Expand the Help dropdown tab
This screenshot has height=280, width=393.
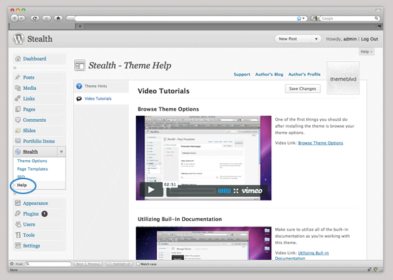(366, 51)
